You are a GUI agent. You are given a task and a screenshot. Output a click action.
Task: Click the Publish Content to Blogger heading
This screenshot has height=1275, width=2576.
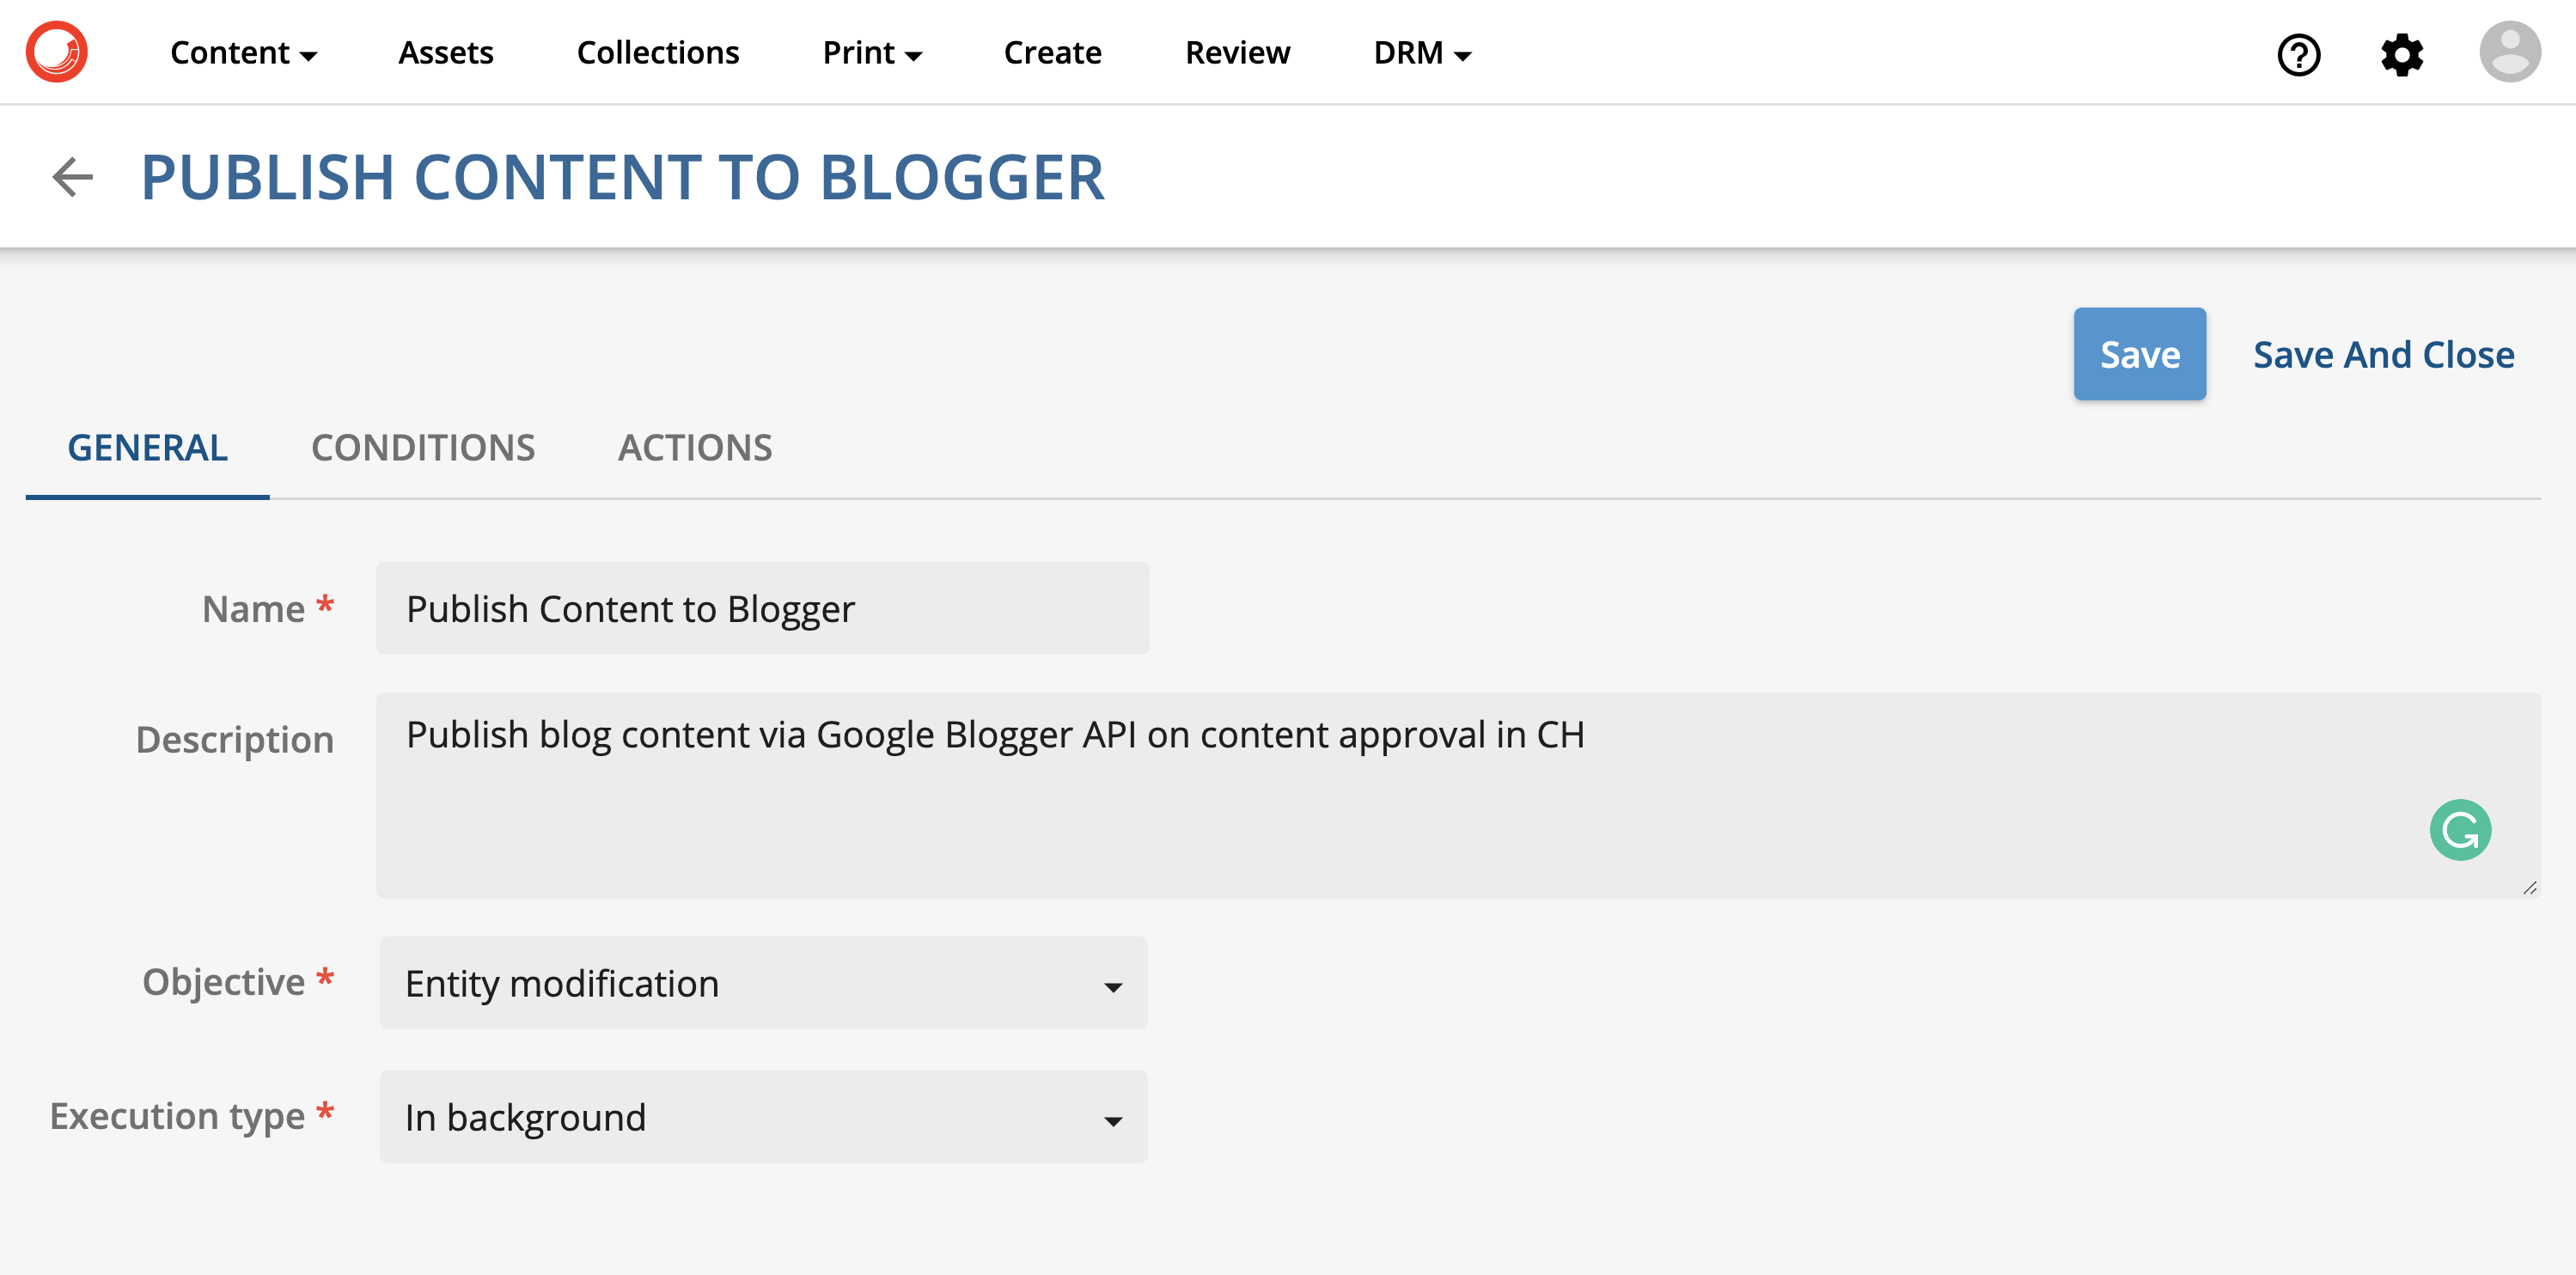622,177
